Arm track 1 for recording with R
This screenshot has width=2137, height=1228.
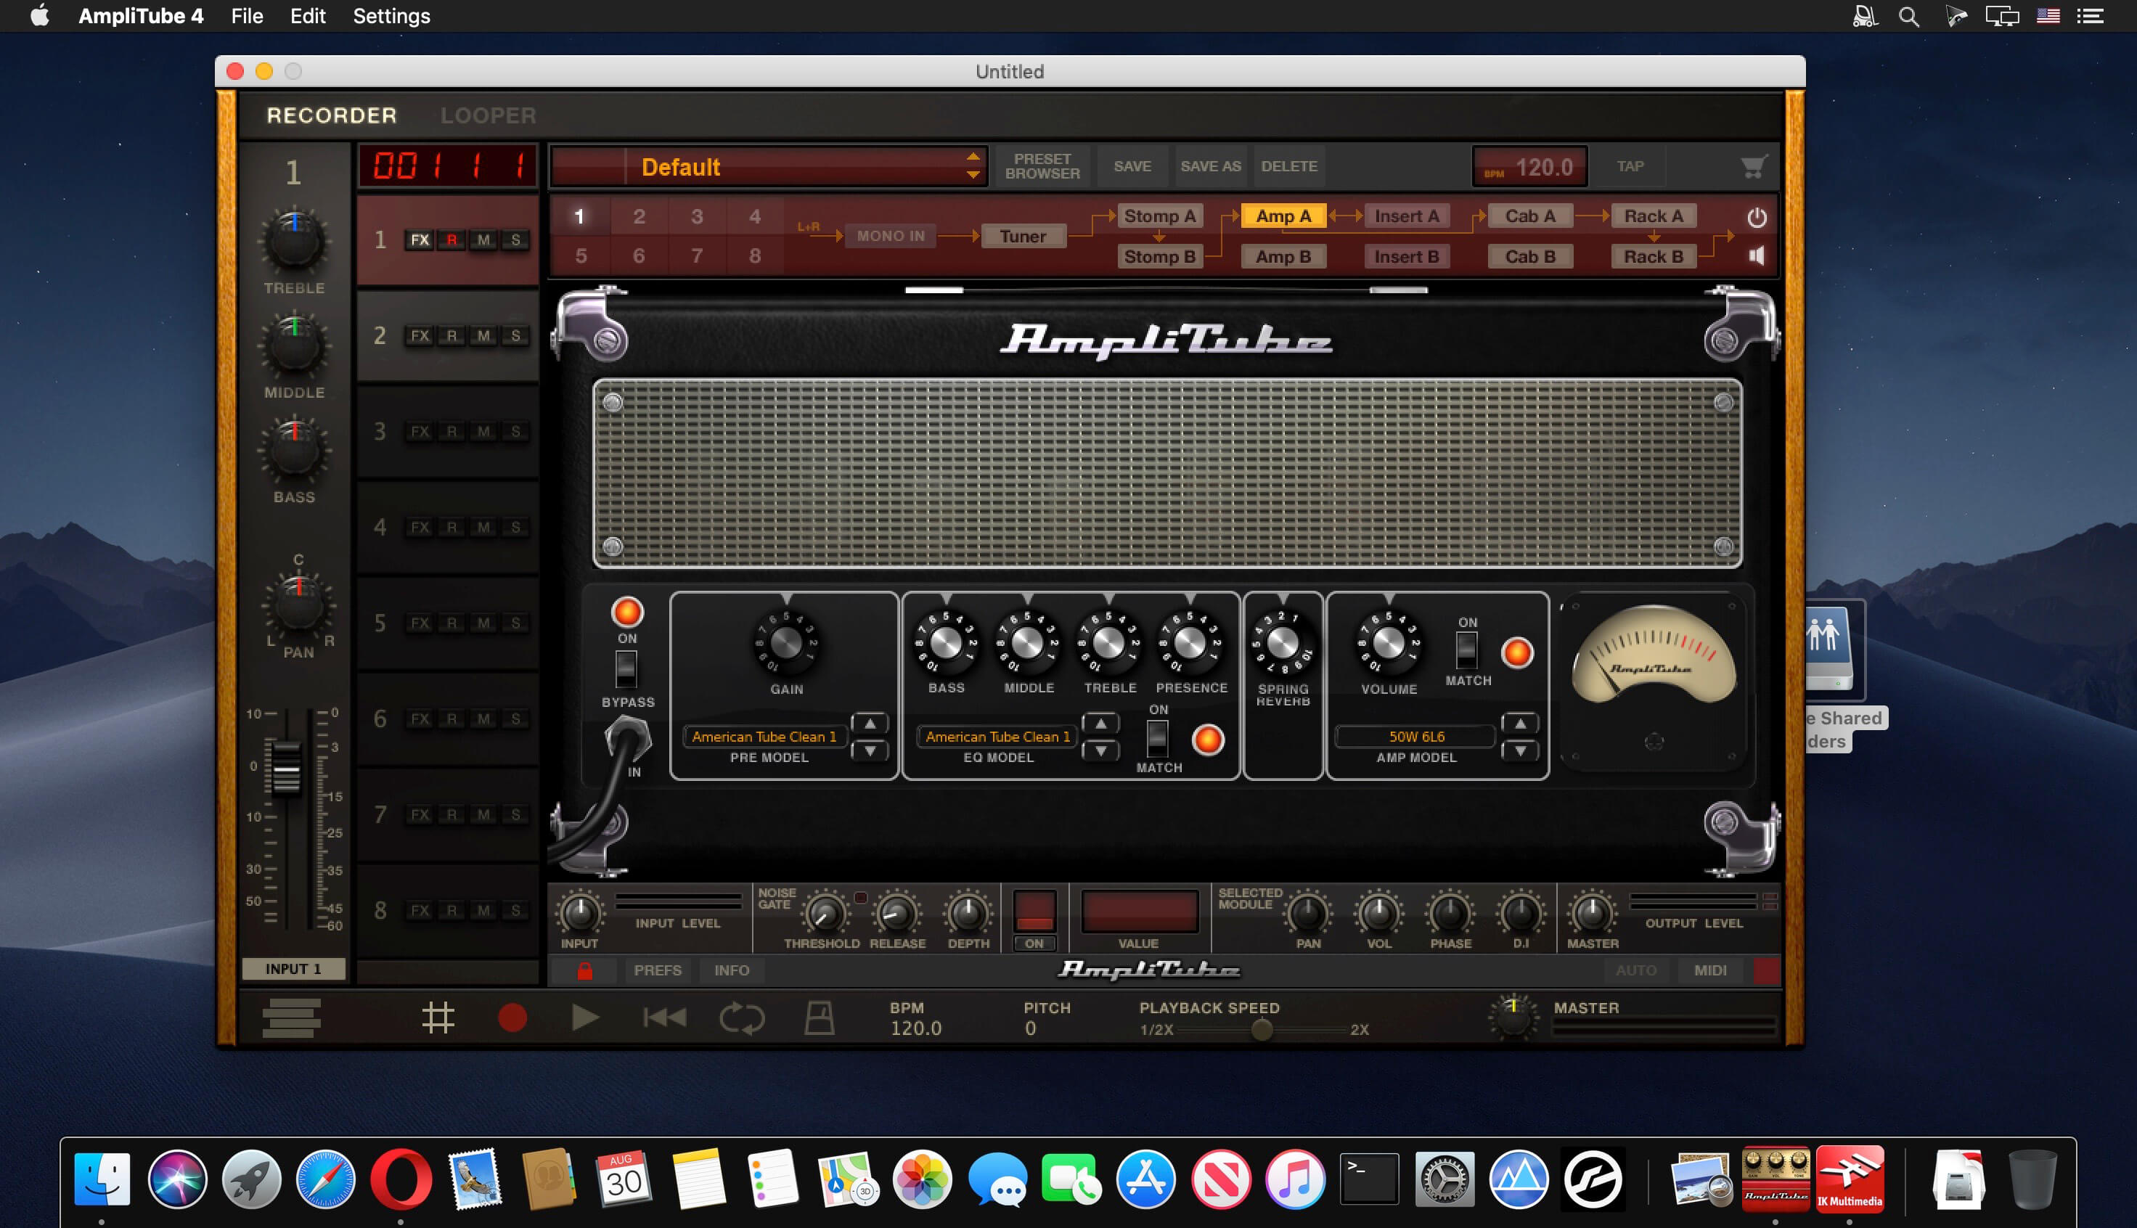click(452, 240)
